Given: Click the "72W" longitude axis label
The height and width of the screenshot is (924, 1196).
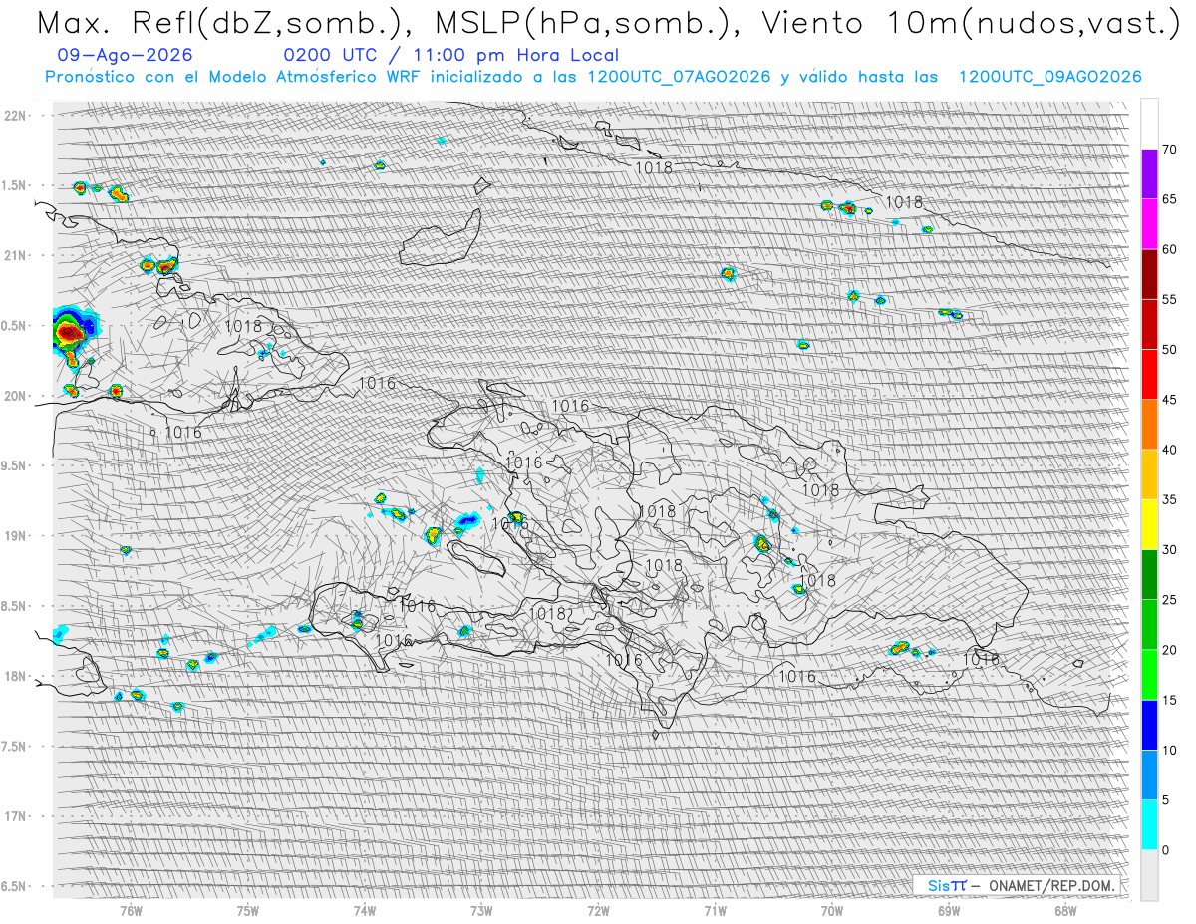Looking at the screenshot, I should [598, 910].
